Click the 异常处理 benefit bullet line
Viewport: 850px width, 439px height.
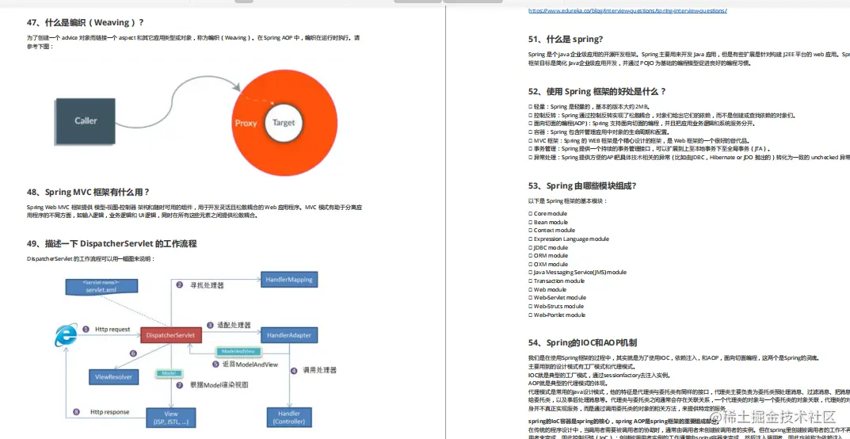689,157
